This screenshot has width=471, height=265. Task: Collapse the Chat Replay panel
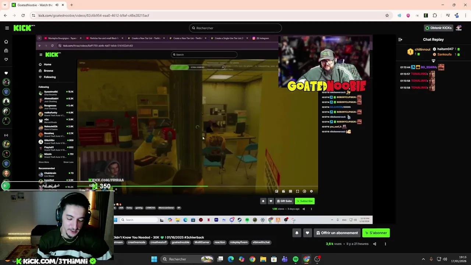pyautogui.click(x=400, y=39)
